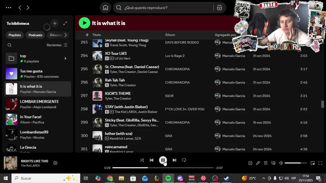Mute the player volume

coord(281,163)
